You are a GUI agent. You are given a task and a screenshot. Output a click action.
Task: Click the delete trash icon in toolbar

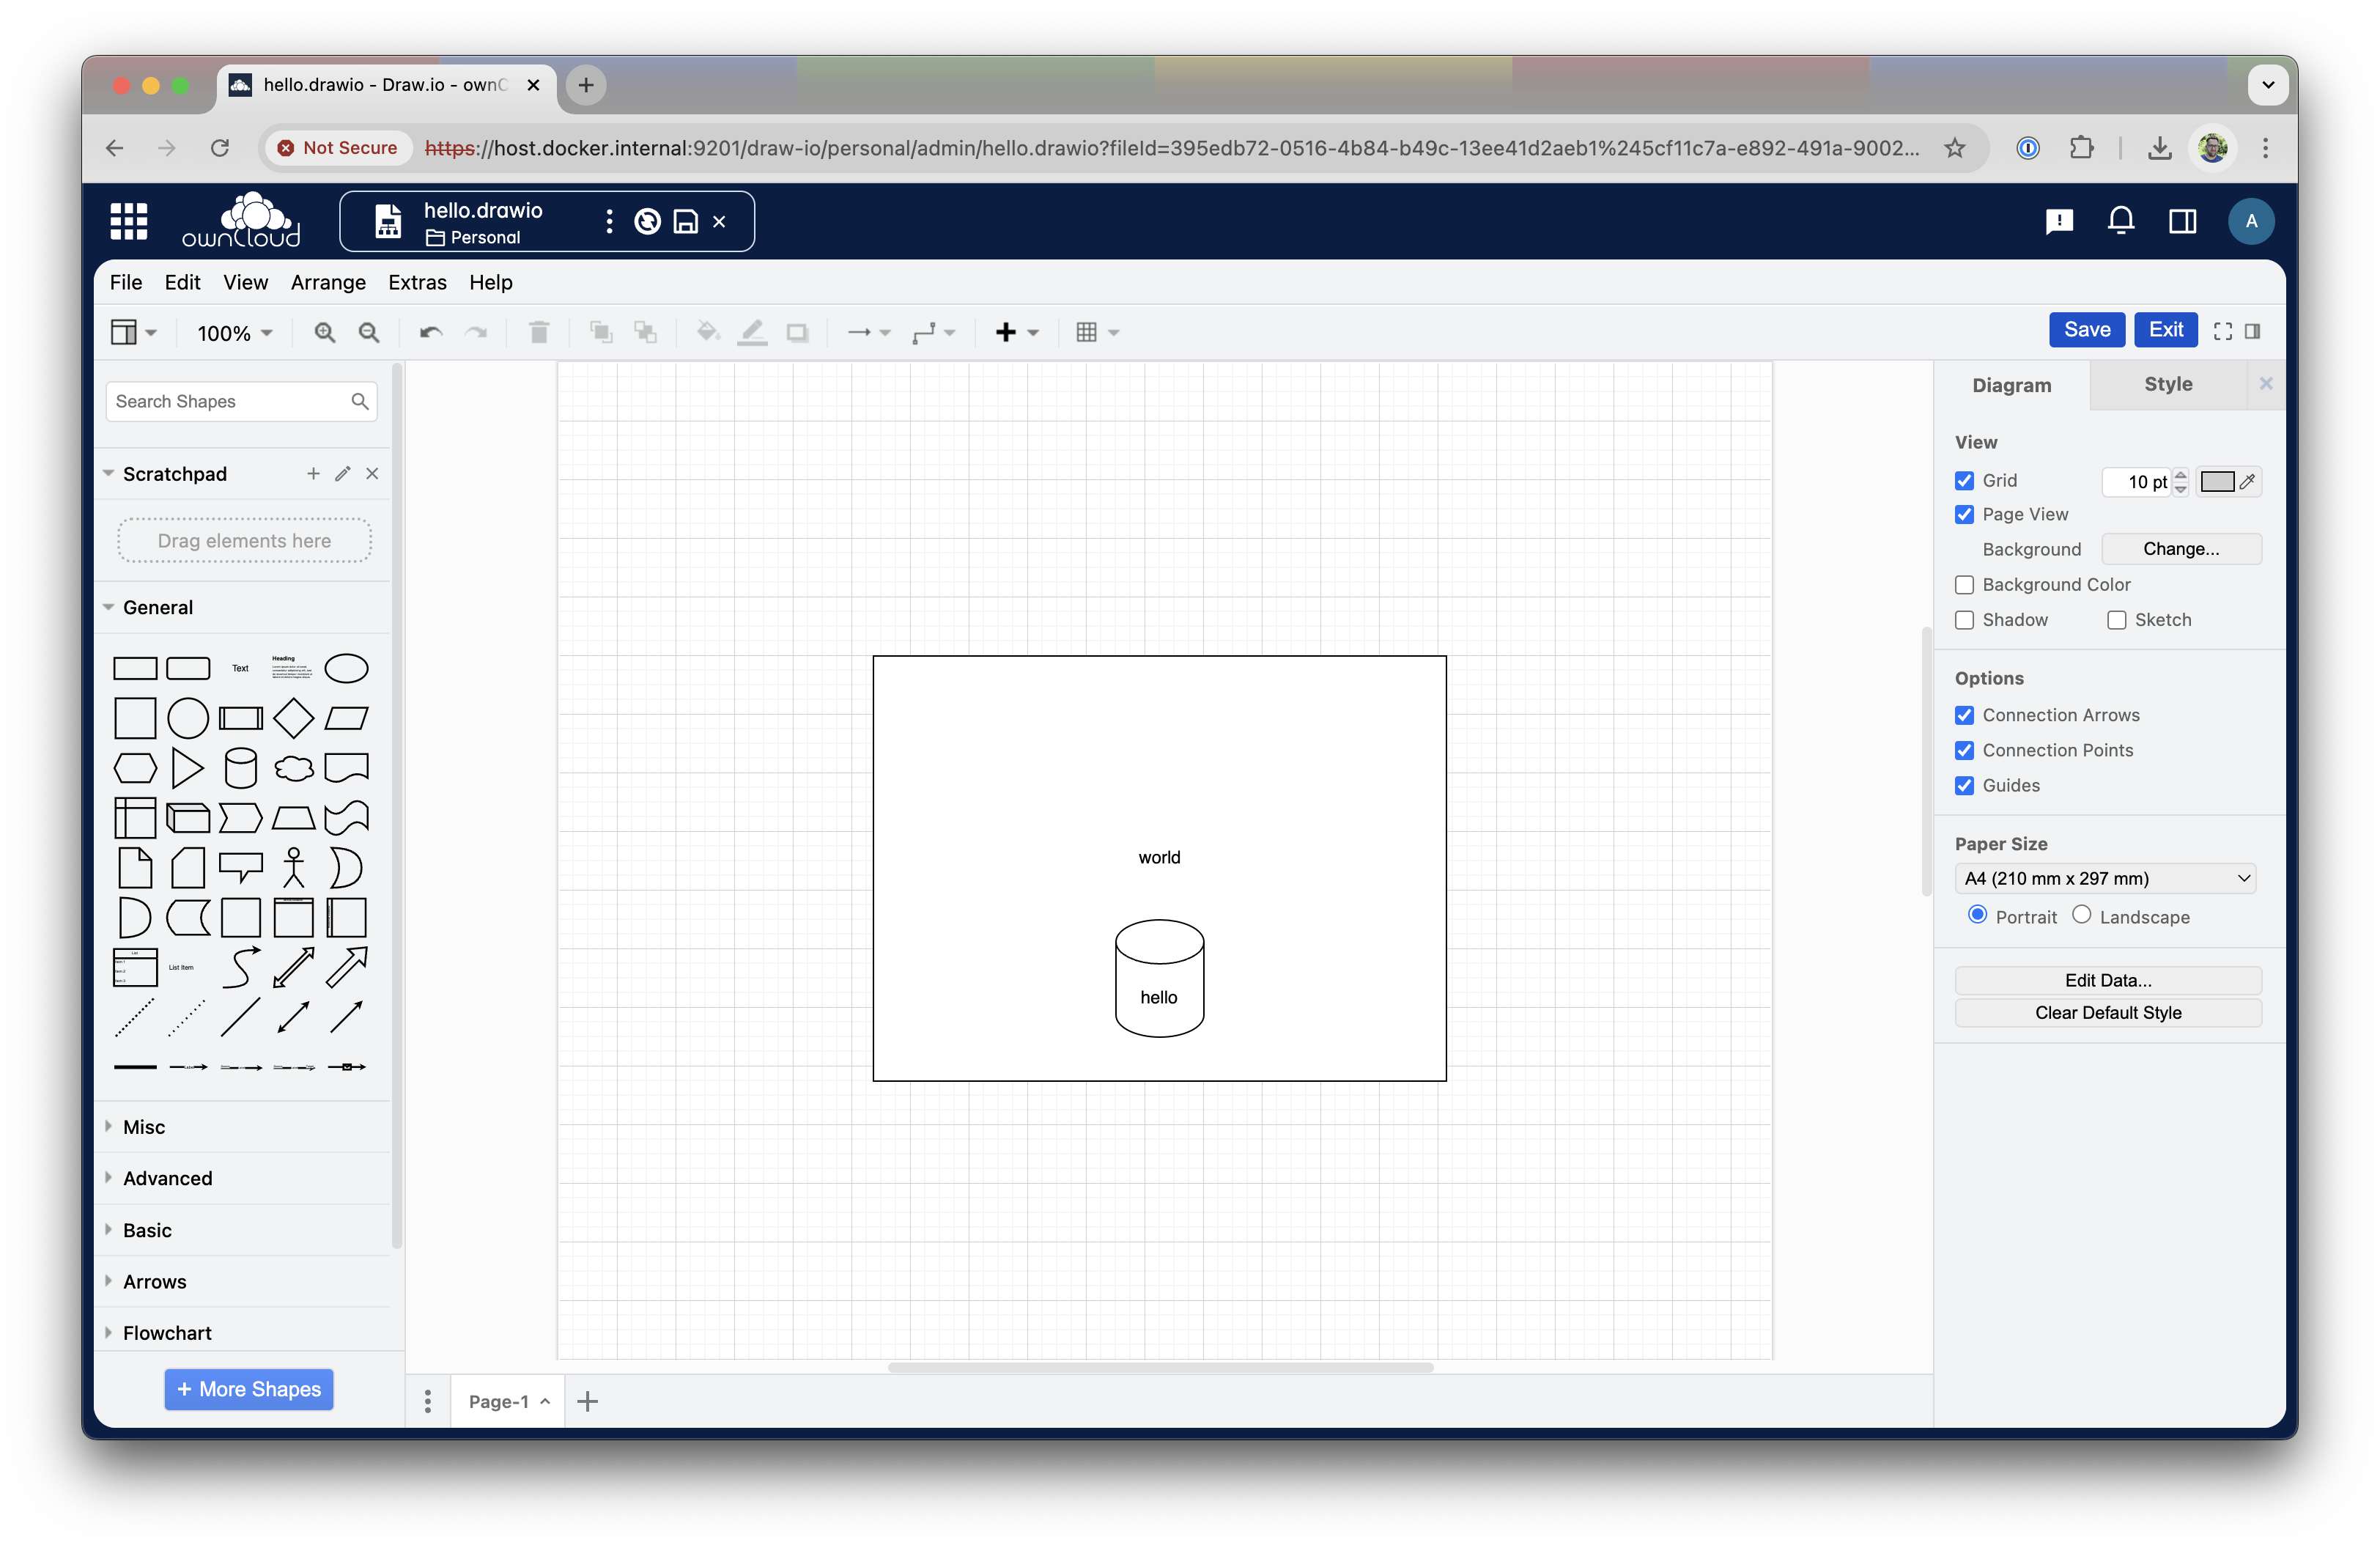(x=538, y=332)
